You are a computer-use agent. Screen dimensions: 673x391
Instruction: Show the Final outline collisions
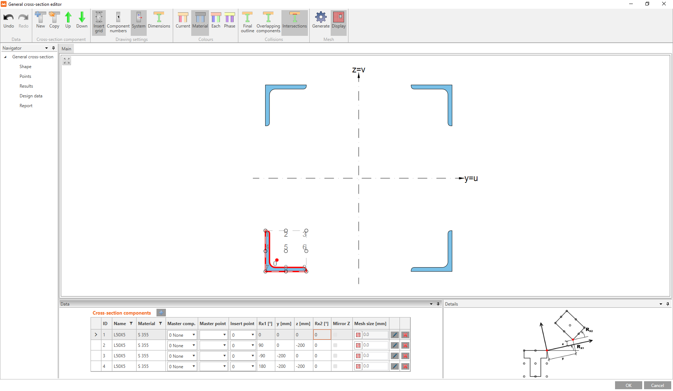coord(248,22)
